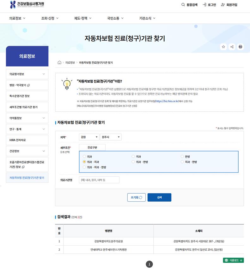Open the 조회·신청 top menu
Viewport: 250px width, 269px height.
point(50,18)
